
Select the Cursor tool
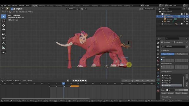(x=4, y=21)
